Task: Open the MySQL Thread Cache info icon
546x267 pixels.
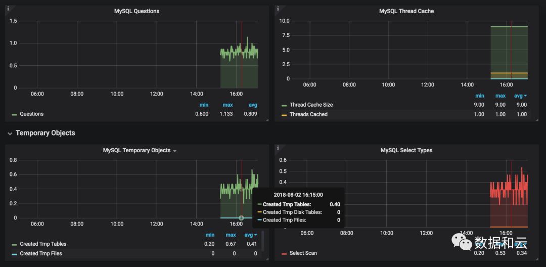Action: (x=278, y=9)
